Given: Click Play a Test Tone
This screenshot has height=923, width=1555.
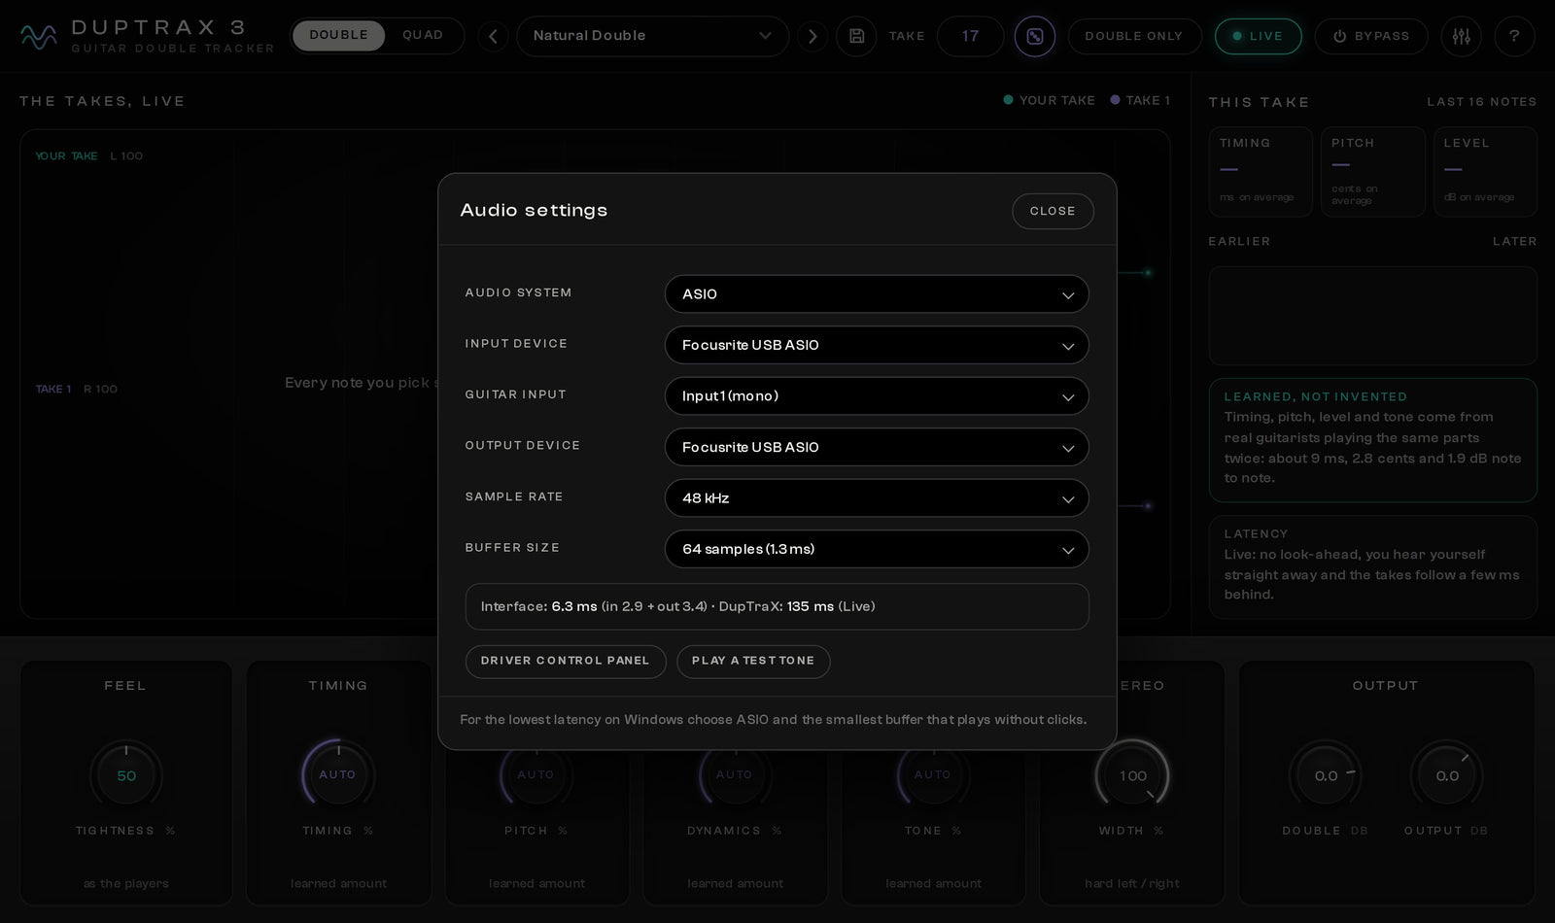Looking at the screenshot, I should [x=753, y=662].
